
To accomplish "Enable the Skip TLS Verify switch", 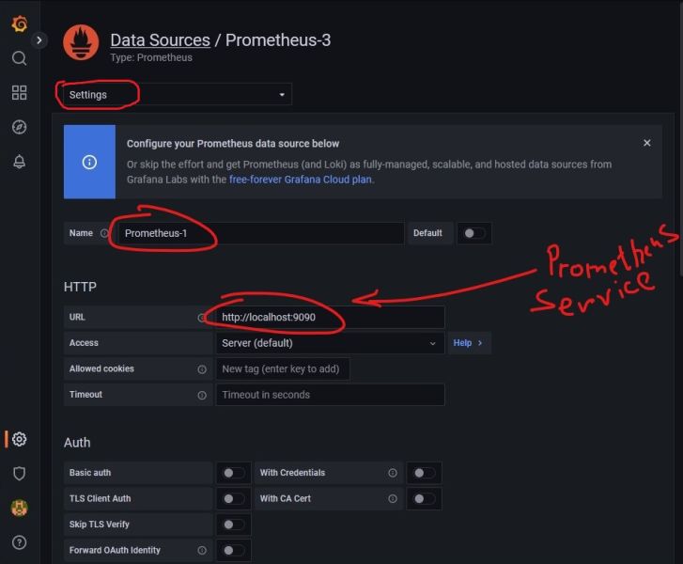I will point(234,525).
